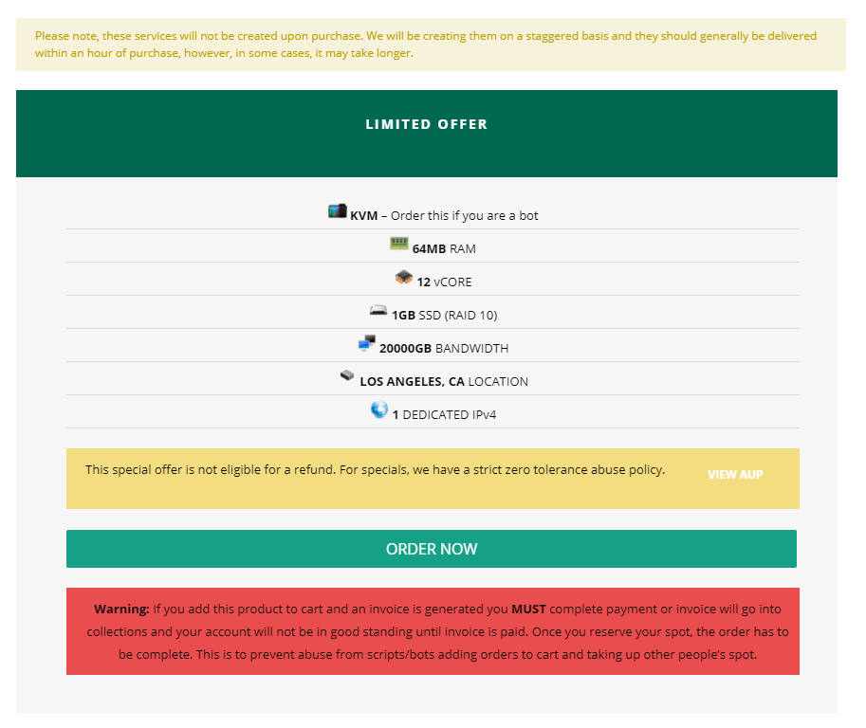Screen dimensions: 866x728
Task: Click the staggered delivery notice at top
Action: coord(431,45)
